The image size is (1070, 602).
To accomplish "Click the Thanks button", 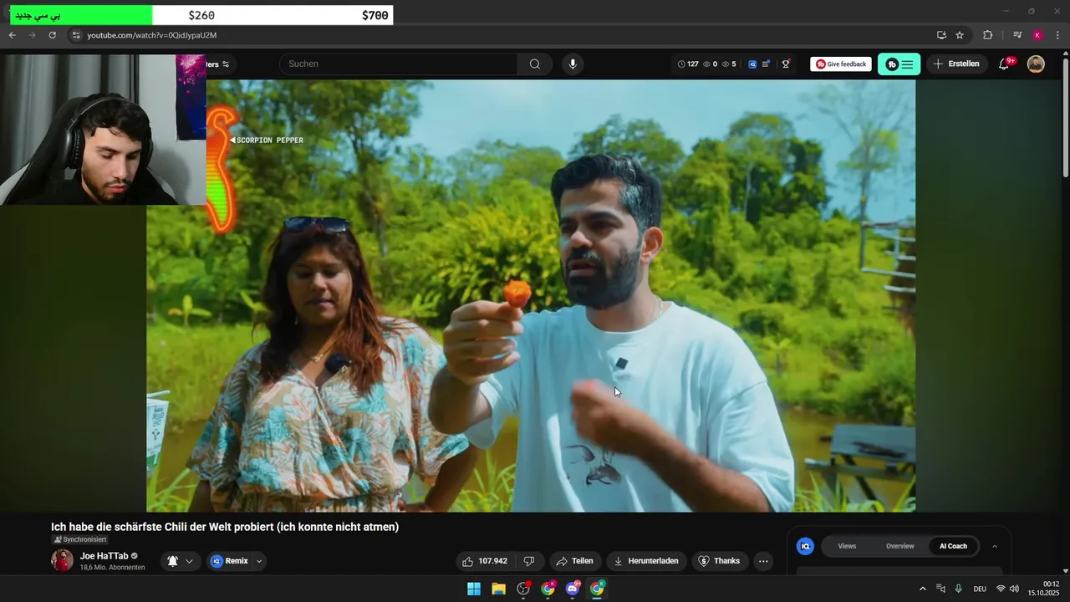I will (x=720, y=561).
